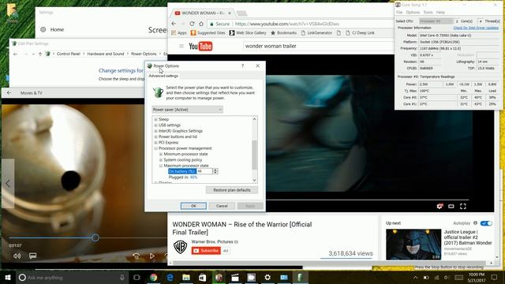
Task: Open the Warner Bros. channel logo
Action: 181,247
